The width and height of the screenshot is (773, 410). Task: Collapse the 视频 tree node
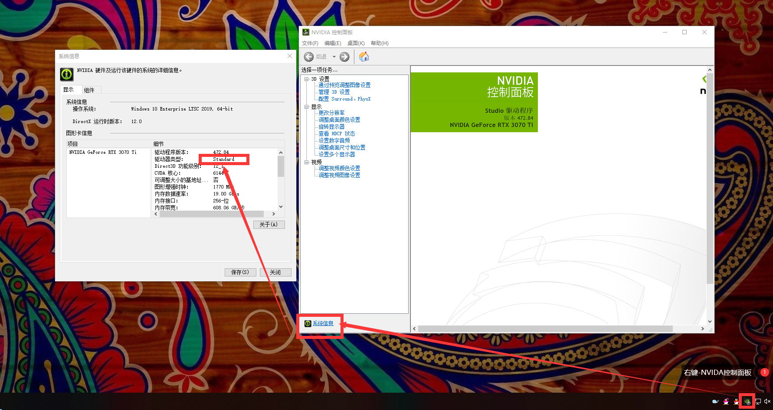click(x=307, y=162)
